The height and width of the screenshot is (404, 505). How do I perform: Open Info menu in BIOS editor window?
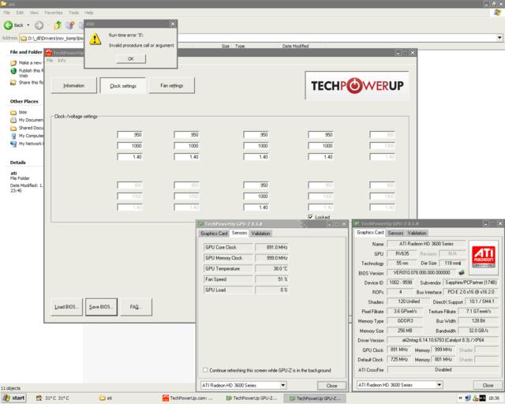[x=62, y=60]
